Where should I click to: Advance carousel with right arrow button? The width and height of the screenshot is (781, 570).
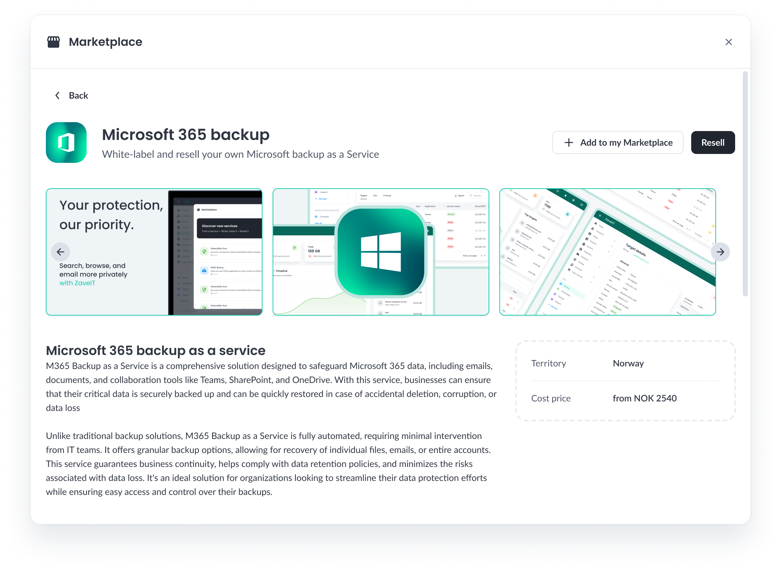[x=720, y=252]
